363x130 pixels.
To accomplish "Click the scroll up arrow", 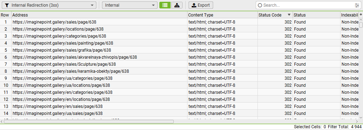I will tap(361, 20).
